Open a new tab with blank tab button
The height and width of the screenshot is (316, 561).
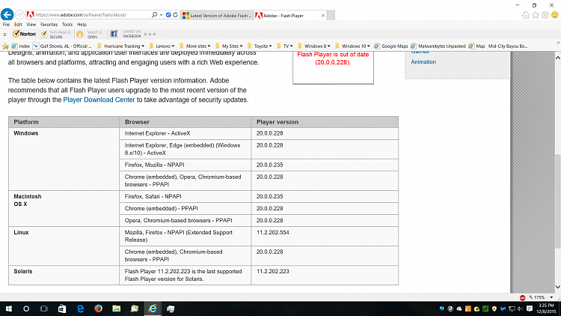coord(331,16)
